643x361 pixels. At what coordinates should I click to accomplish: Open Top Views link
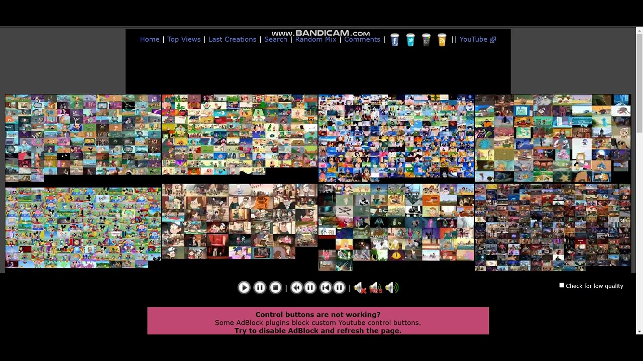184,39
